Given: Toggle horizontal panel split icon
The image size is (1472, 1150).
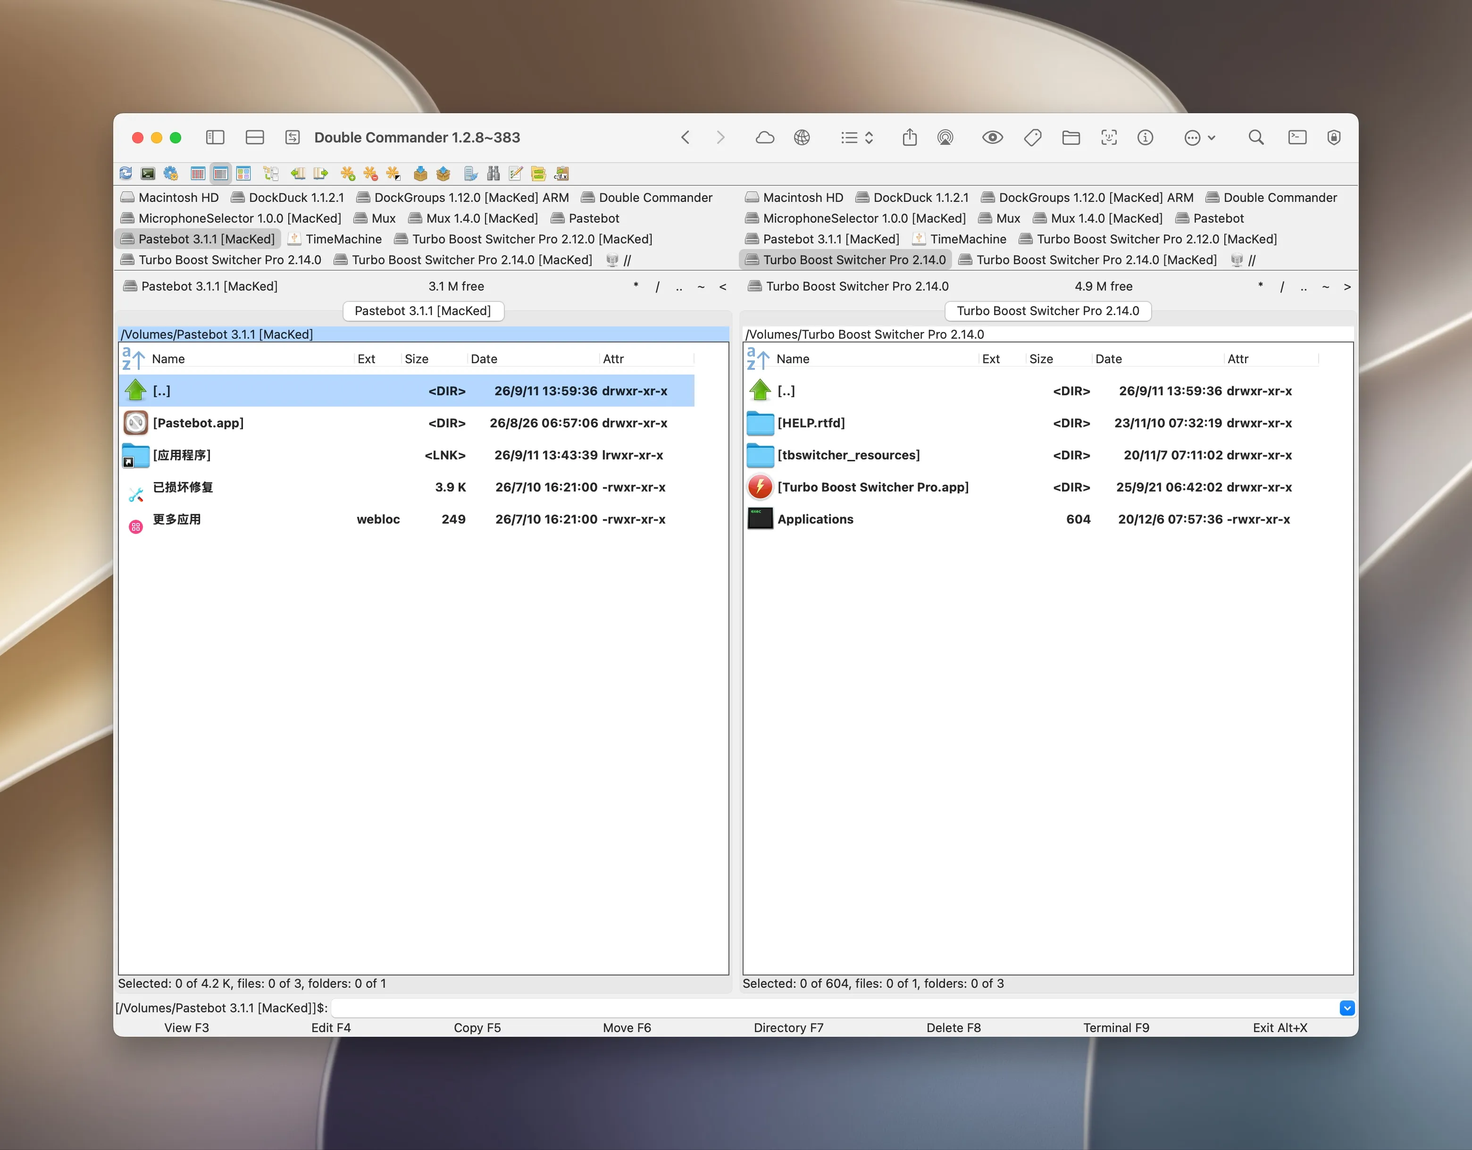Looking at the screenshot, I should click(255, 137).
